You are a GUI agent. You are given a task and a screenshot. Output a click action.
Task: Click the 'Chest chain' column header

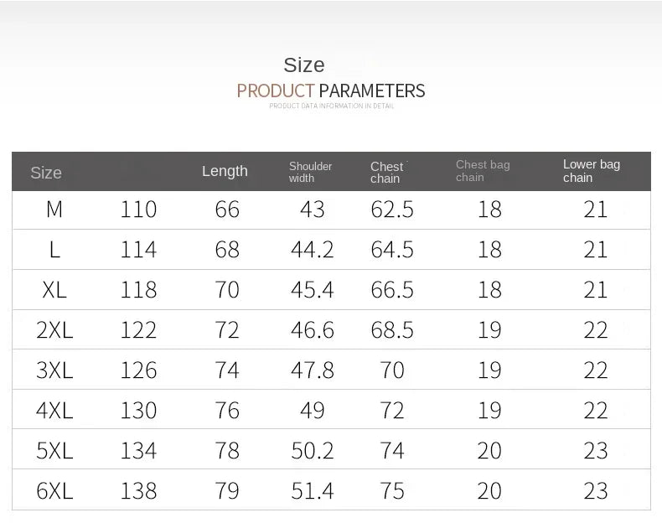pos(386,172)
